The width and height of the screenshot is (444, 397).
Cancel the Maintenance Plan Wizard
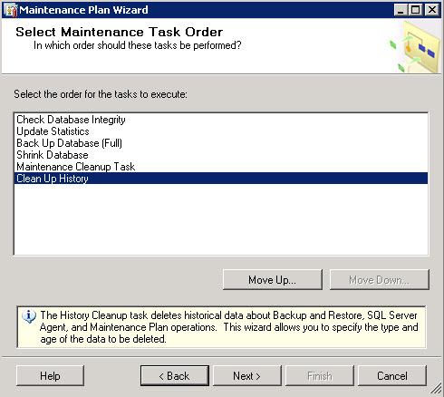click(392, 376)
